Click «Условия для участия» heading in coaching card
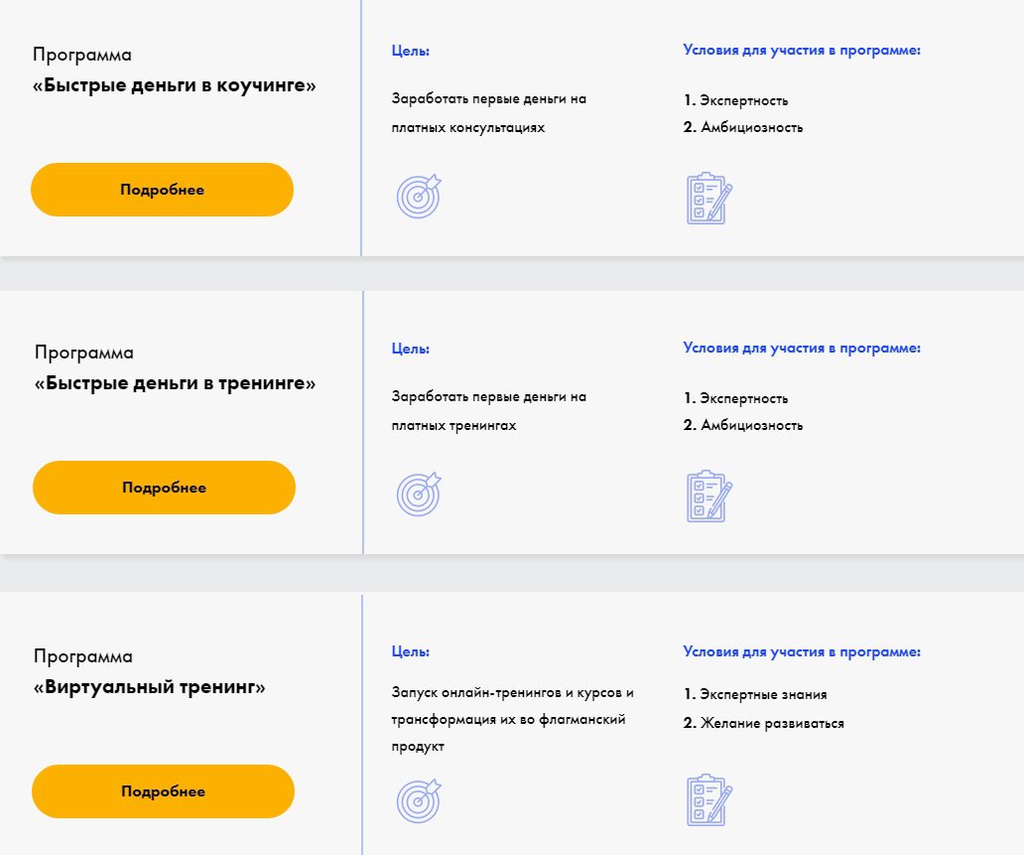This screenshot has height=855, width=1024. (802, 51)
